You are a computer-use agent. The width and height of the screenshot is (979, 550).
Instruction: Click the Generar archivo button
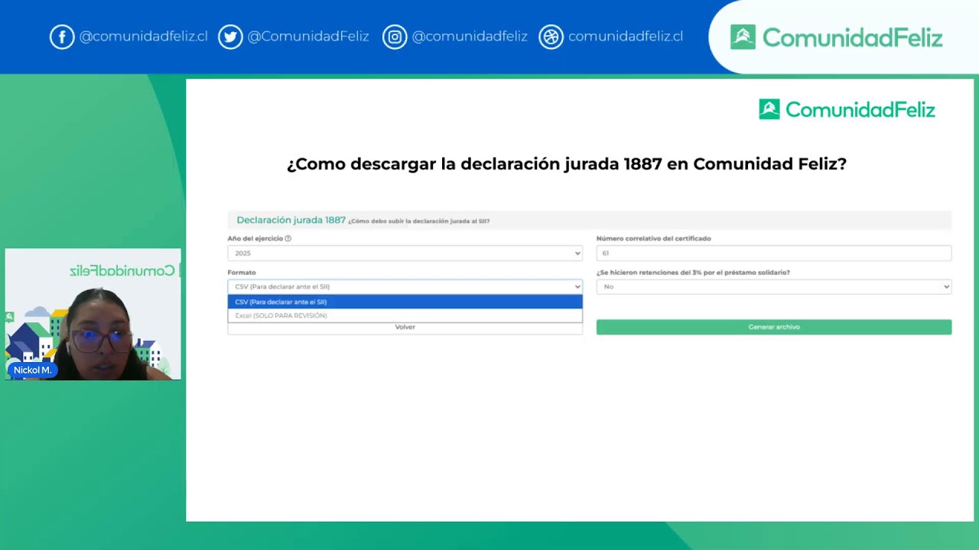[774, 327]
